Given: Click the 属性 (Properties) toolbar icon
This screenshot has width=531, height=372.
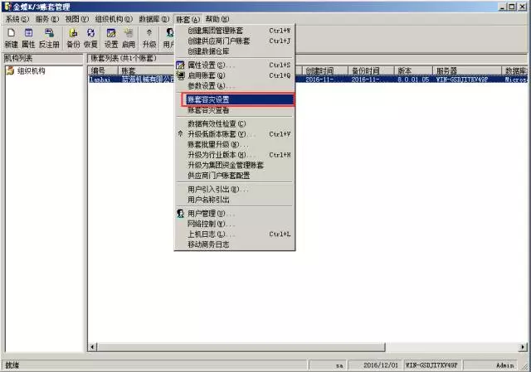Looking at the screenshot, I should click(x=28, y=37).
